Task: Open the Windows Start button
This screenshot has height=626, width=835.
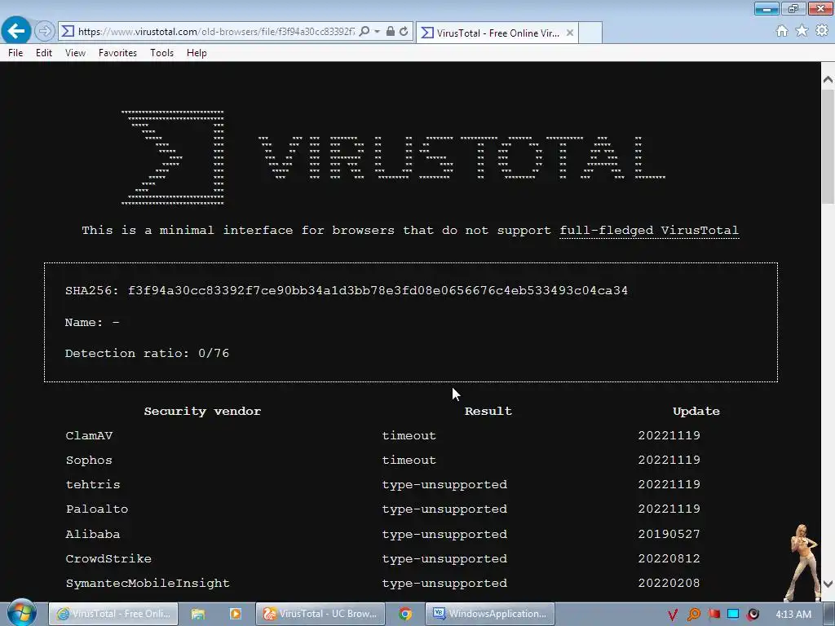Action: pos(21,613)
